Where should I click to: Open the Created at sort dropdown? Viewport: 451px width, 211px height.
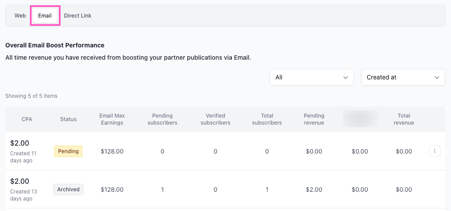(403, 77)
